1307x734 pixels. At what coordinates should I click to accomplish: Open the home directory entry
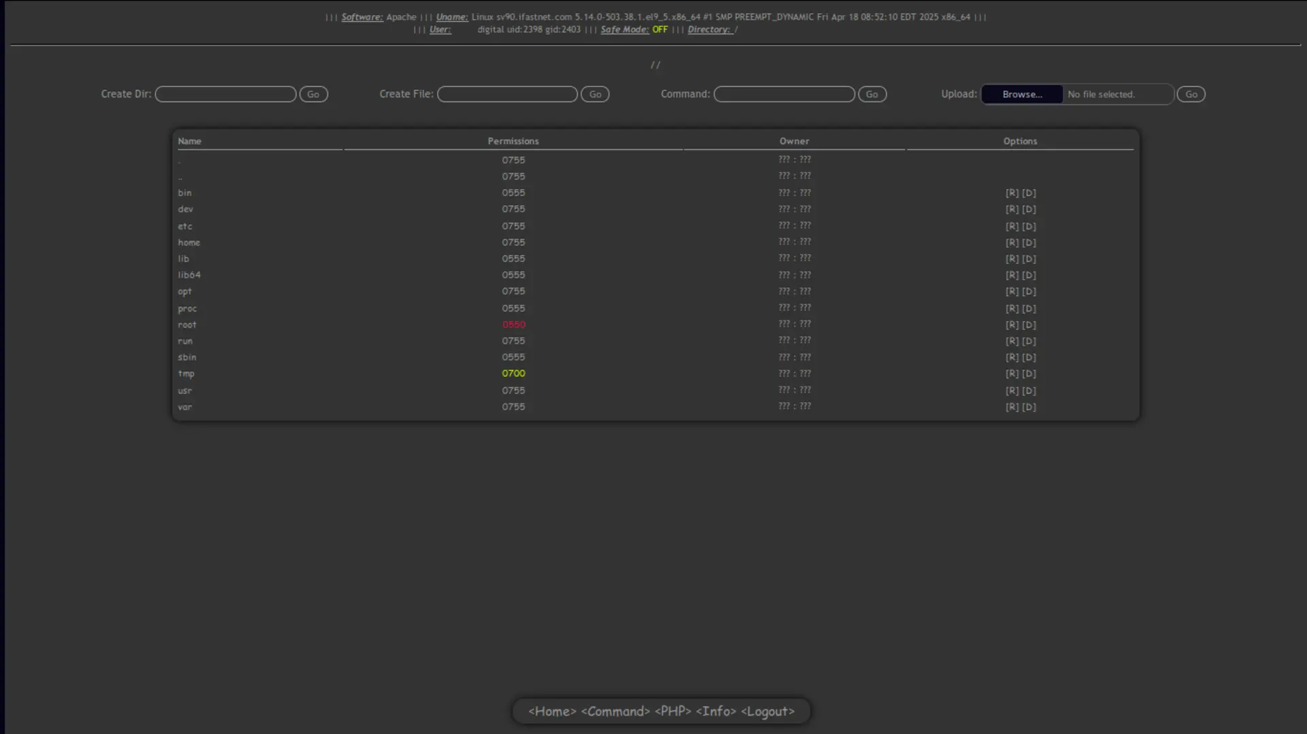[189, 242]
